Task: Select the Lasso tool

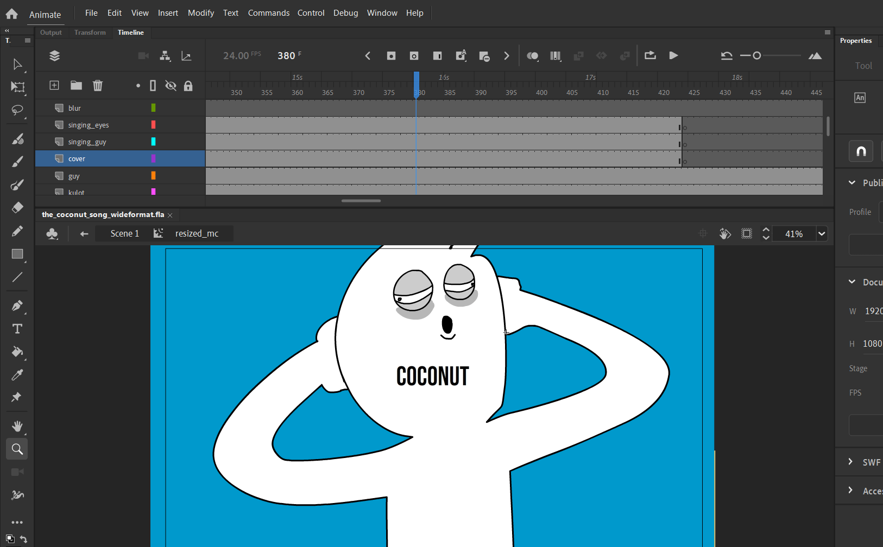Action: pos(17,110)
